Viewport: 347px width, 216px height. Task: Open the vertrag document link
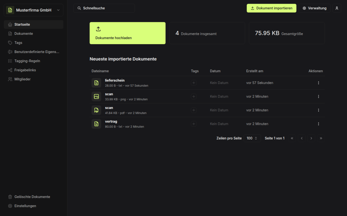click(111, 122)
